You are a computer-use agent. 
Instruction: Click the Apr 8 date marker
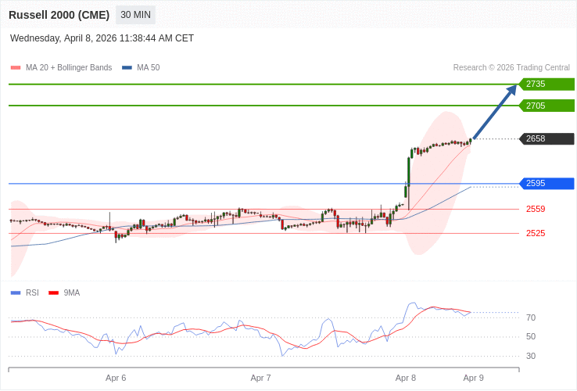click(x=406, y=378)
